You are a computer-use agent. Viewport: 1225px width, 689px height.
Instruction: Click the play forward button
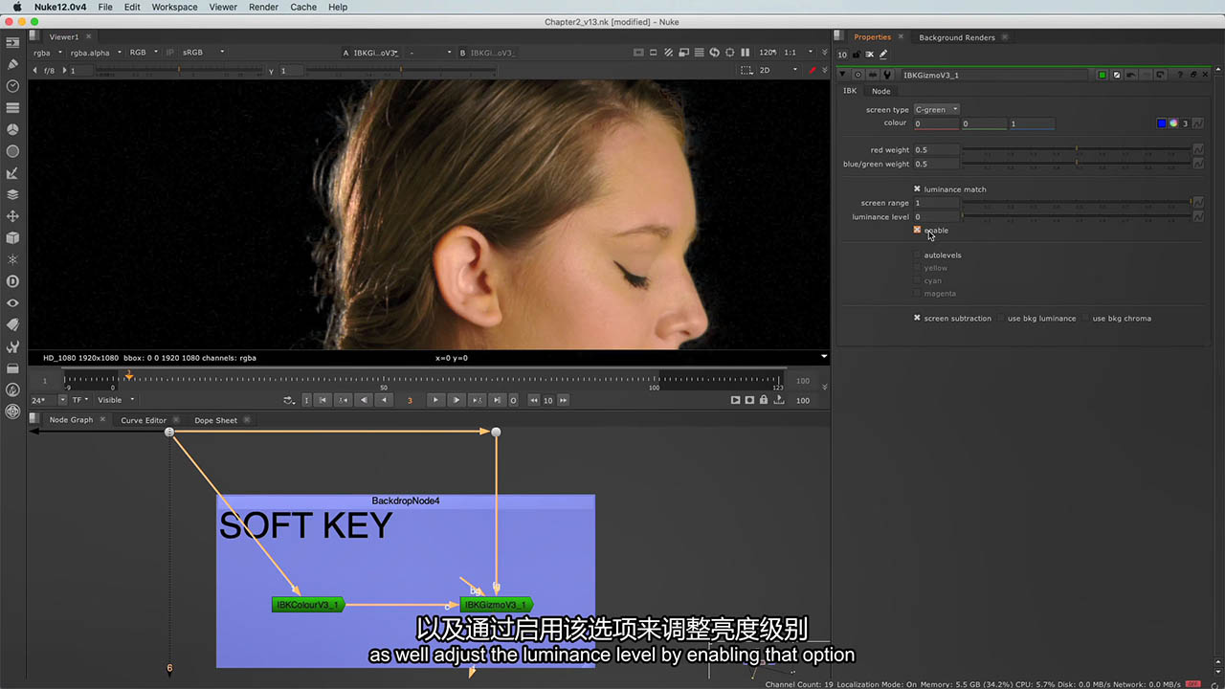[x=435, y=400]
